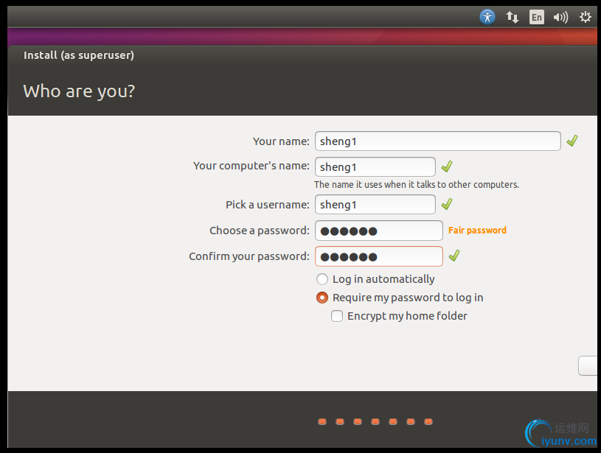Click the checkmark beside Confirm password

(x=454, y=256)
